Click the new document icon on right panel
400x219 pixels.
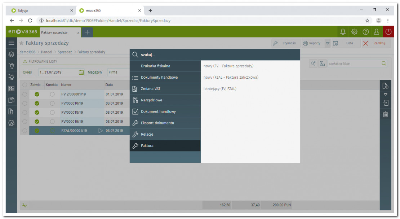385,86
